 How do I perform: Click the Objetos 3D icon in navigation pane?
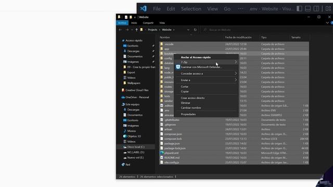(x=125, y=136)
